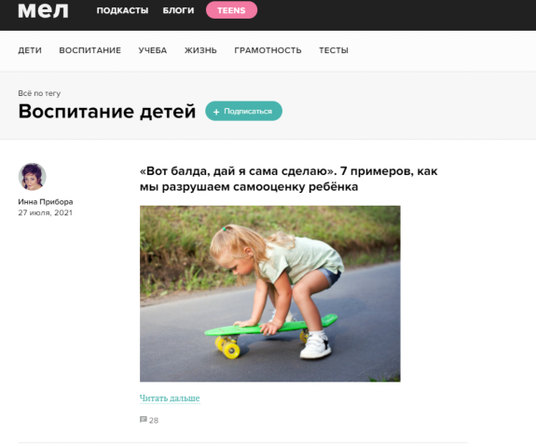The width and height of the screenshot is (536, 446).
Task: Open the Подкасты section
Action: click(122, 10)
